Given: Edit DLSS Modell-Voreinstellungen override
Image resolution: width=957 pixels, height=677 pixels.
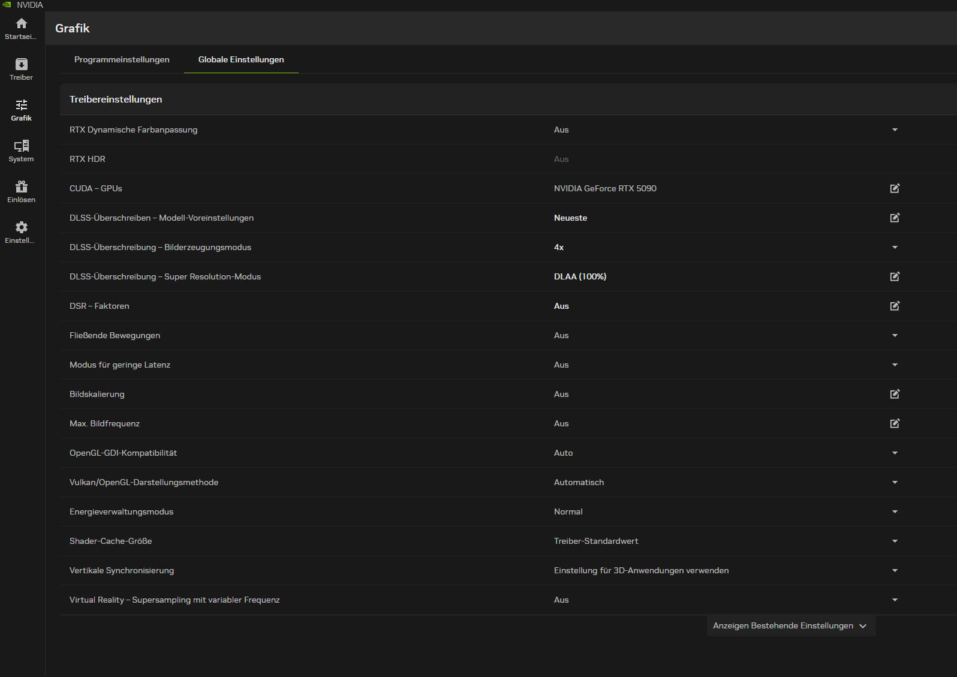Looking at the screenshot, I should click(895, 218).
